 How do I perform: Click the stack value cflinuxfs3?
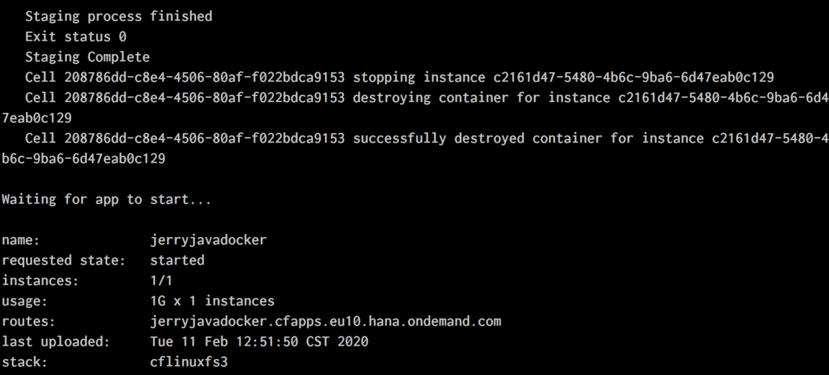(x=189, y=364)
